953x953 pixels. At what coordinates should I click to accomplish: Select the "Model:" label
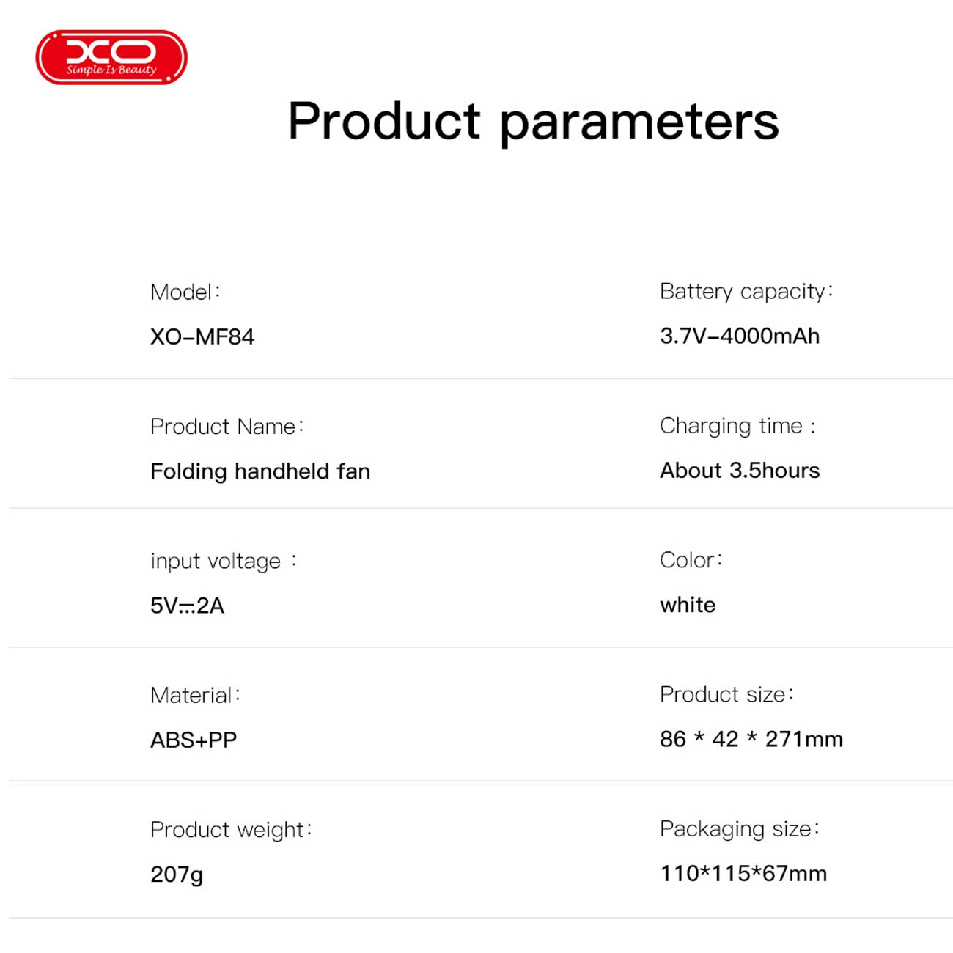(185, 292)
